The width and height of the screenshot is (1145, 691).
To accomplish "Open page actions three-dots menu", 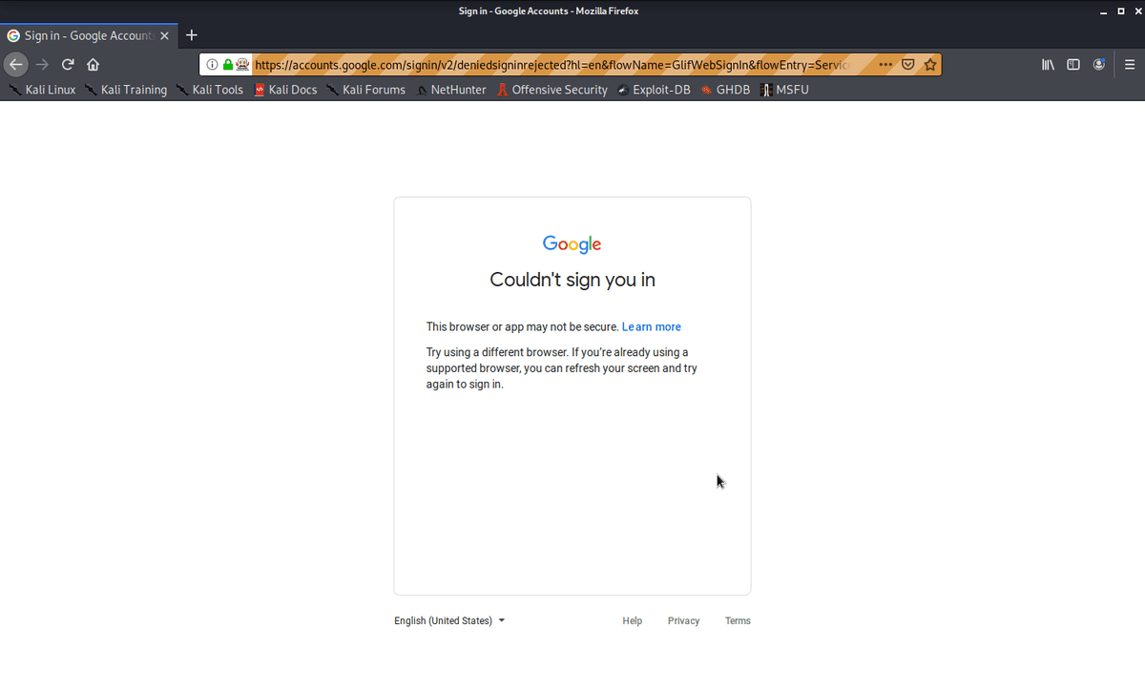I will pyautogui.click(x=885, y=65).
